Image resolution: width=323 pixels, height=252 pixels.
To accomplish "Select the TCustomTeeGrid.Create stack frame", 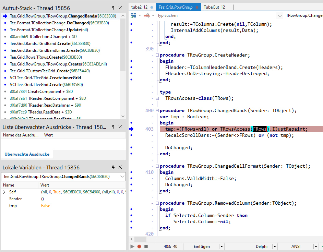I will [x=61, y=71].
